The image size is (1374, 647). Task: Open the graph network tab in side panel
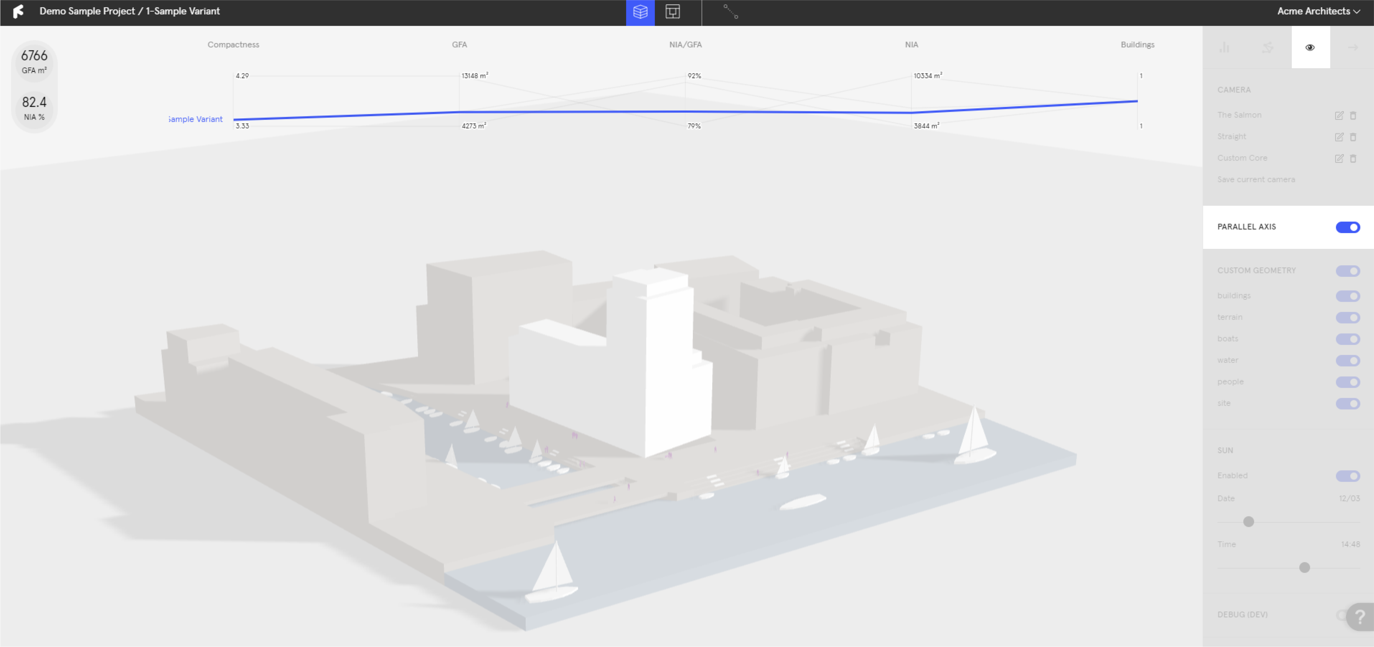click(1268, 47)
